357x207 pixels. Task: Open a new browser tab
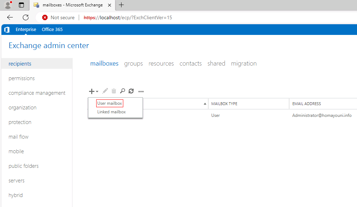pyautogui.click(x=121, y=5)
